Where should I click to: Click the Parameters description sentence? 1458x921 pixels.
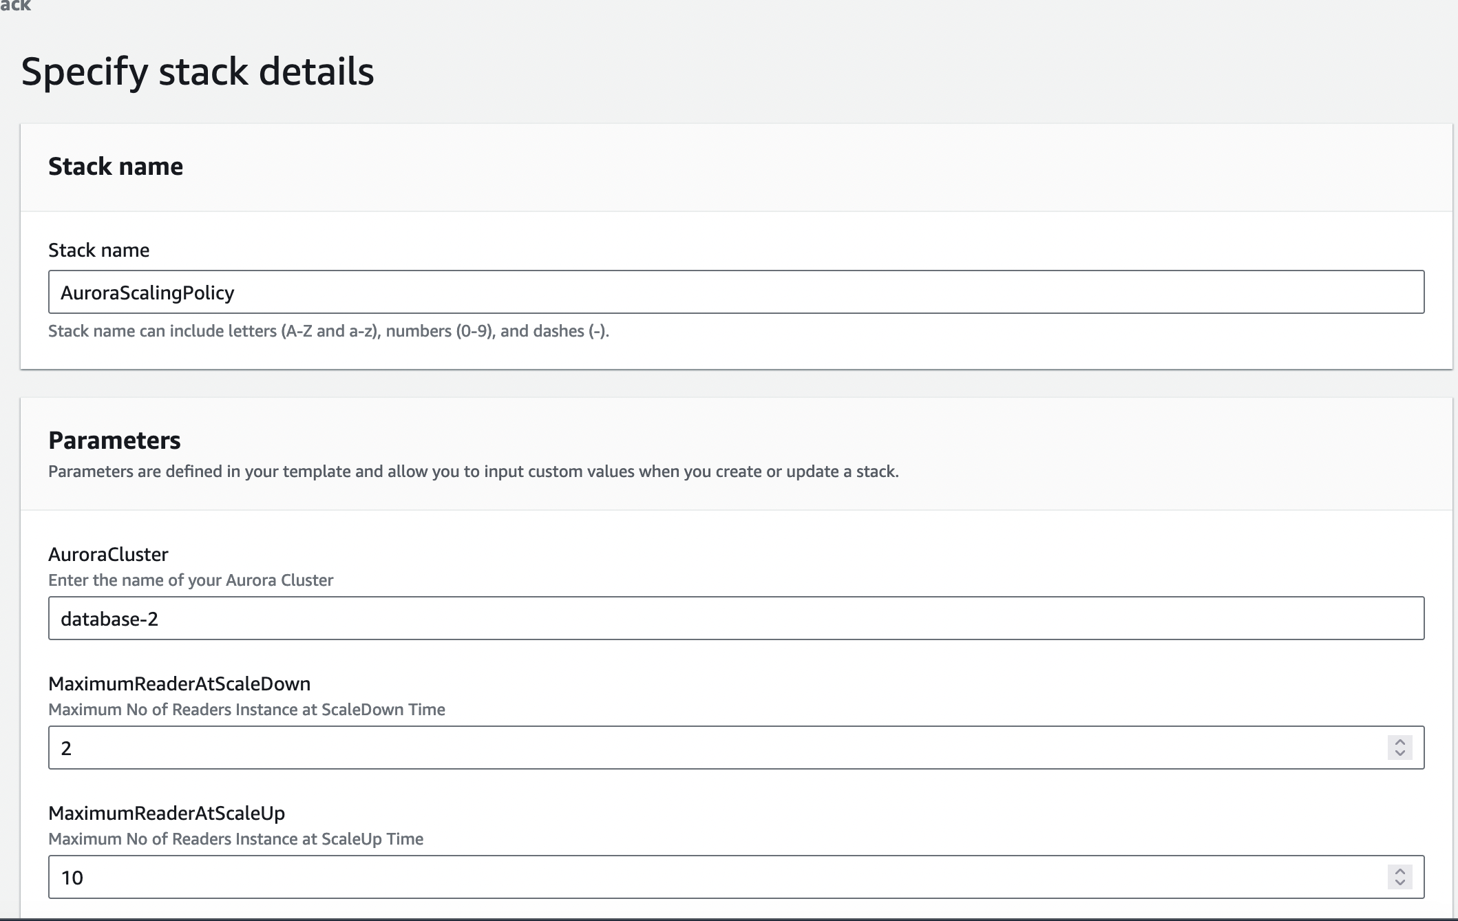(x=473, y=472)
